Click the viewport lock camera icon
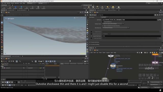Screen dimensions: 163x92 click(x=87, y=24)
